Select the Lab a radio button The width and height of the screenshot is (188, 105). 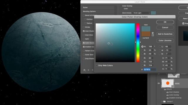click(x=160, y=50)
